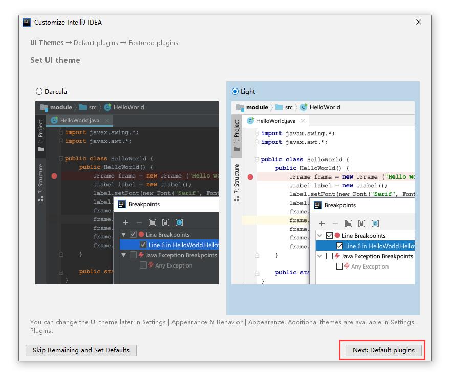
Task: Collapse Line Breakpoints node in Darcula preview
Action: coord(124,235)
